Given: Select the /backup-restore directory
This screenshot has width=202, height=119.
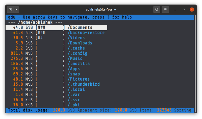Looking at the screenshot, I should [86, 33].
